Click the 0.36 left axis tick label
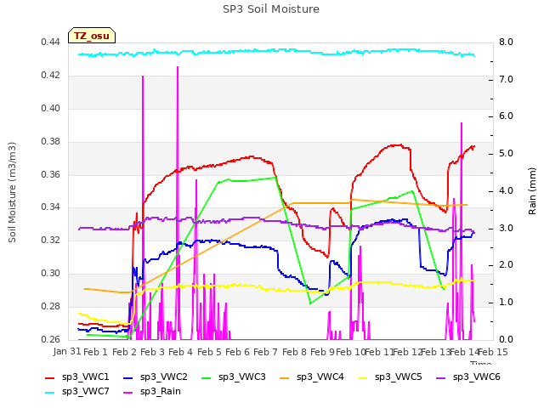544x408 pixels. tap(51, 174)
